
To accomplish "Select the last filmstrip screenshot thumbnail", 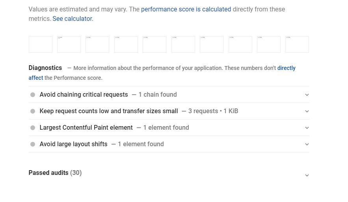I will pyautogui.click(x=297, y=44).
